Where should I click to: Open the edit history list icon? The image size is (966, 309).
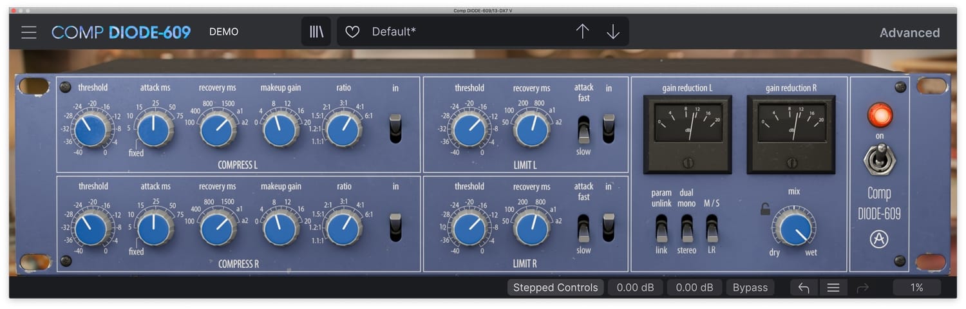point(833,288)
